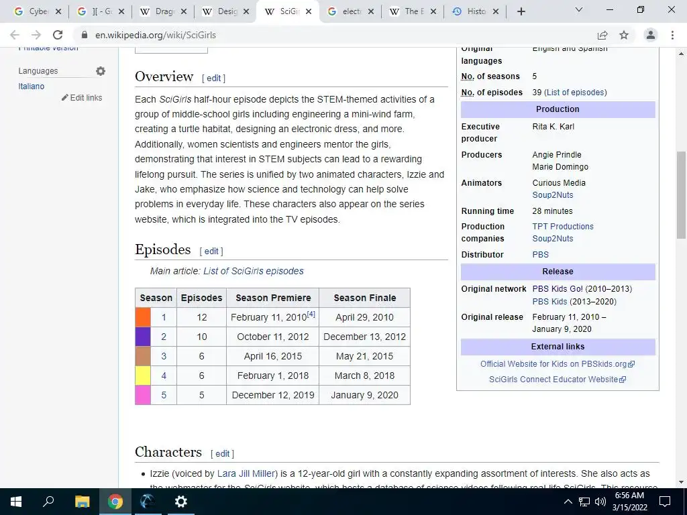Open the season 2 link

click(164, 337)
